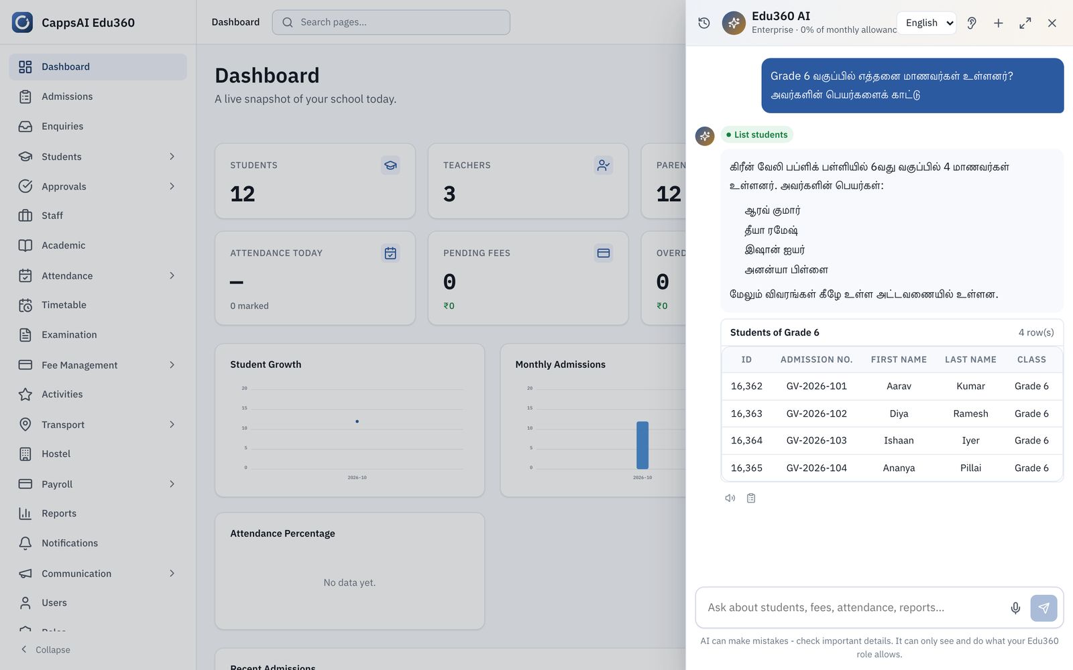Click the ID 16,362 table cell
This screenshot has width=1073, height=670.
(746, 386)
